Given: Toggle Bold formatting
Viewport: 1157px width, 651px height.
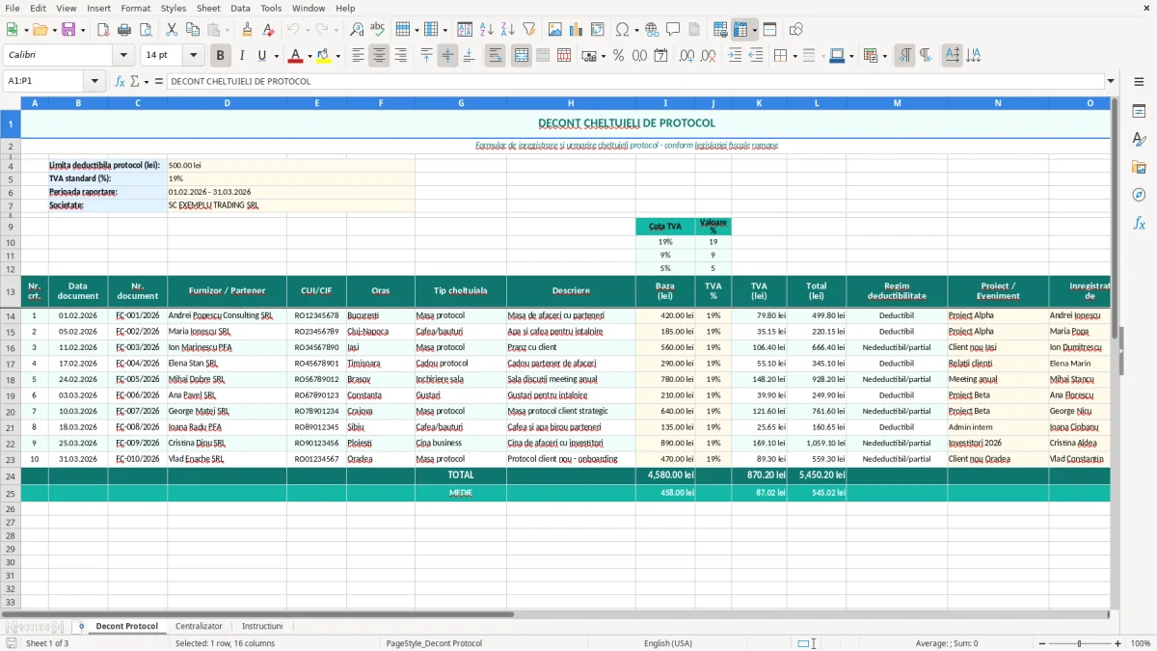Looking at the screenshot, I should coord(220,56).
